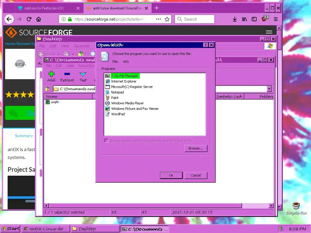This screenshot has width=311, height=233.
Task: Click the Browse... button
Action: pyautogui.click(x=196, y=148)
